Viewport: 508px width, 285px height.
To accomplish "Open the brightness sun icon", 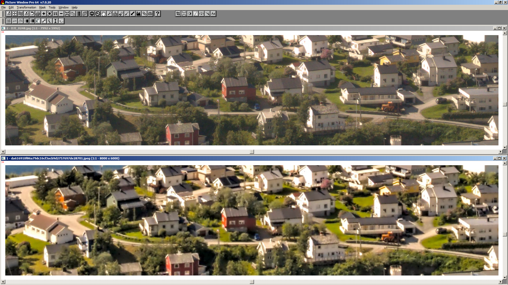I will (190, 14).
